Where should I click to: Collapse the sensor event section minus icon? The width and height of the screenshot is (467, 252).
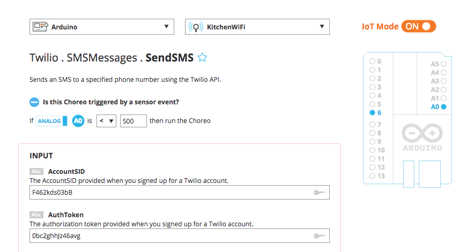coord(34,102)
